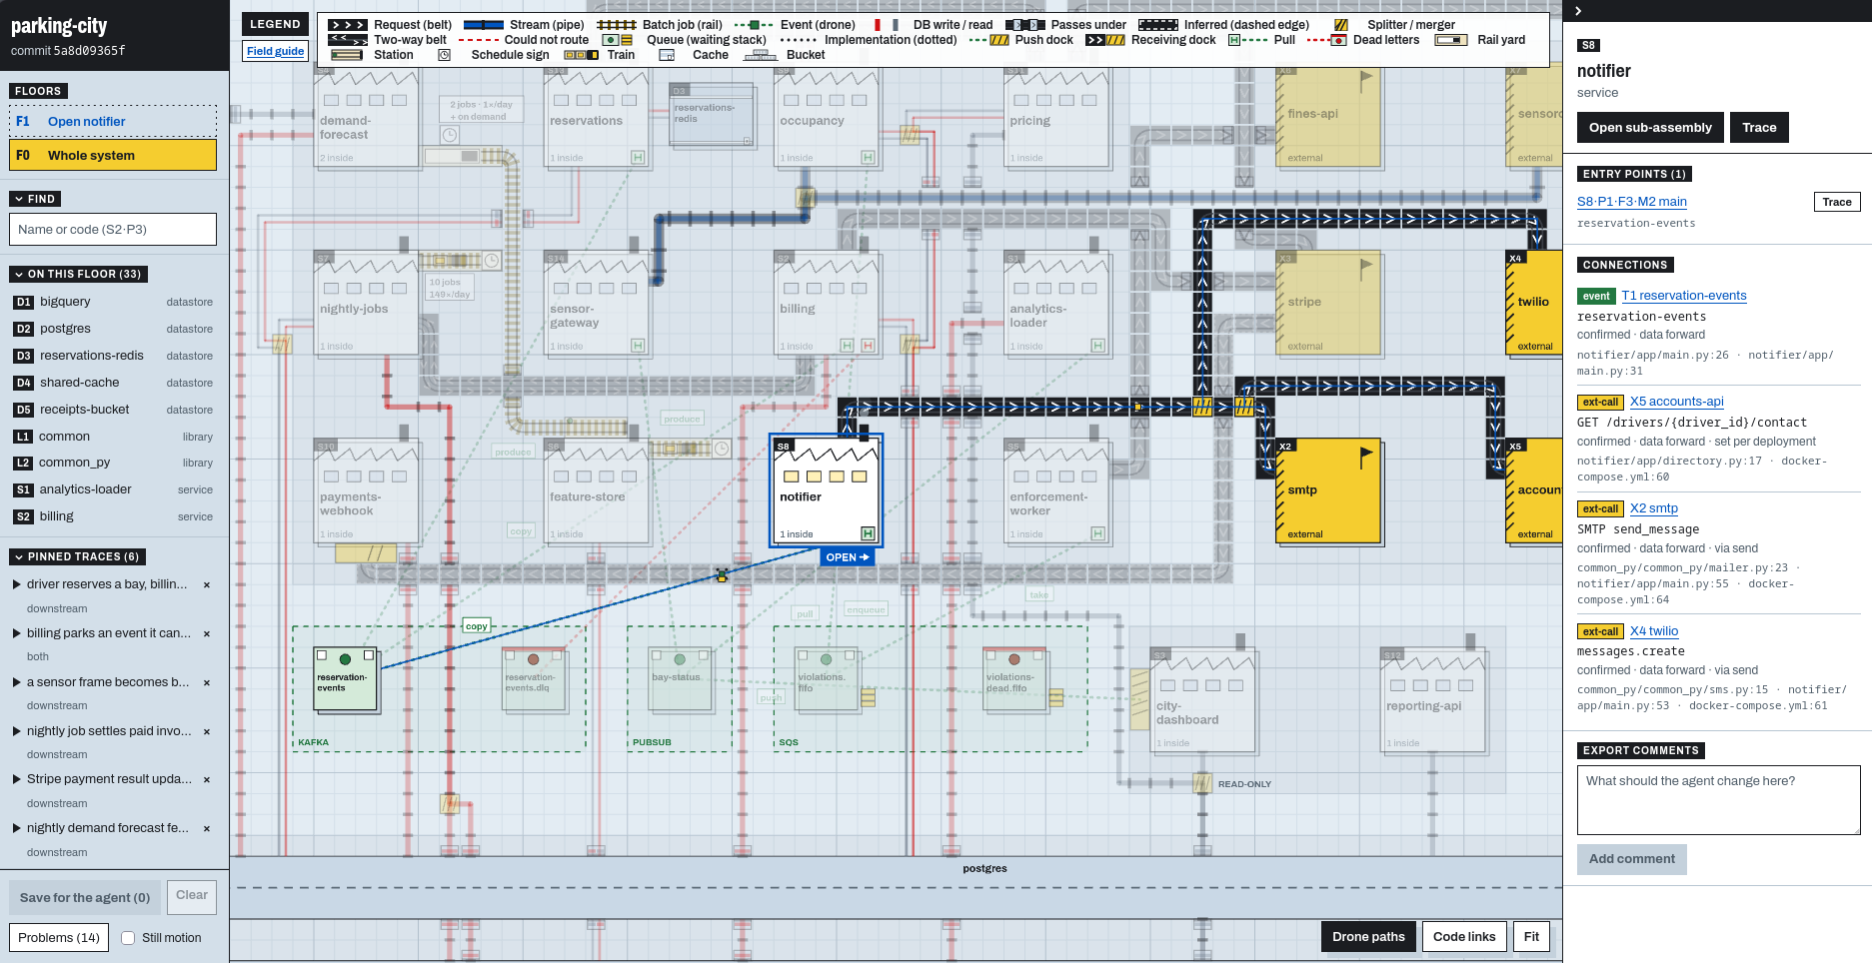Open X2 smtp connection link
1872x963 pixels.
coord(1654,508)
